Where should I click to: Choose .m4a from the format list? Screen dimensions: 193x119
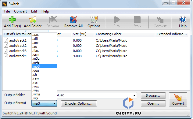tap(44, 62)
